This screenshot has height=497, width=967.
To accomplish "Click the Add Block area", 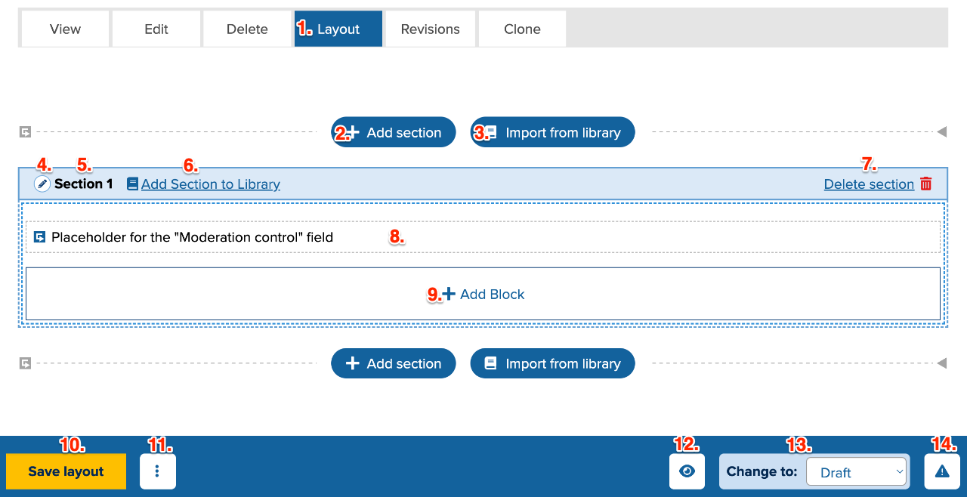I will coord(483,294).
